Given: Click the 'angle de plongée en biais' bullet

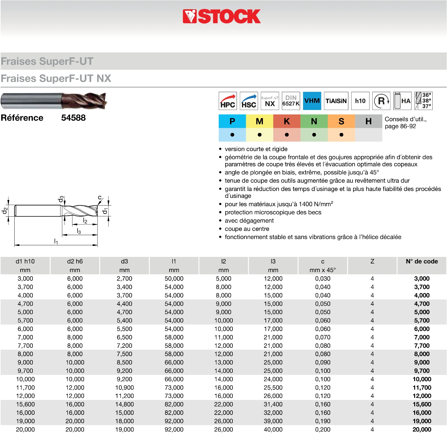Looking at the screenshot, I should coord(302,172).
